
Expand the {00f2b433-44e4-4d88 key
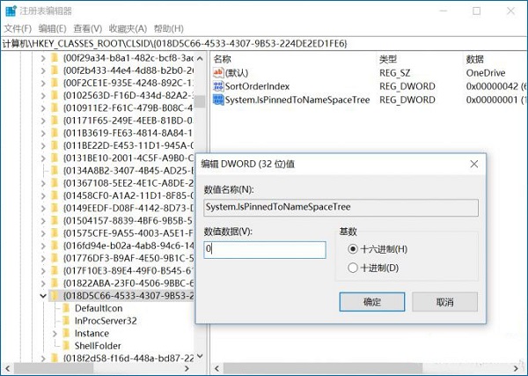[43, 70]
